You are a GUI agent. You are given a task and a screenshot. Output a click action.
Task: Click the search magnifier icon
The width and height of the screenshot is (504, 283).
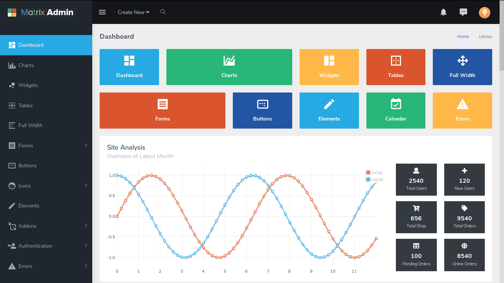click(x=163, y=12)
